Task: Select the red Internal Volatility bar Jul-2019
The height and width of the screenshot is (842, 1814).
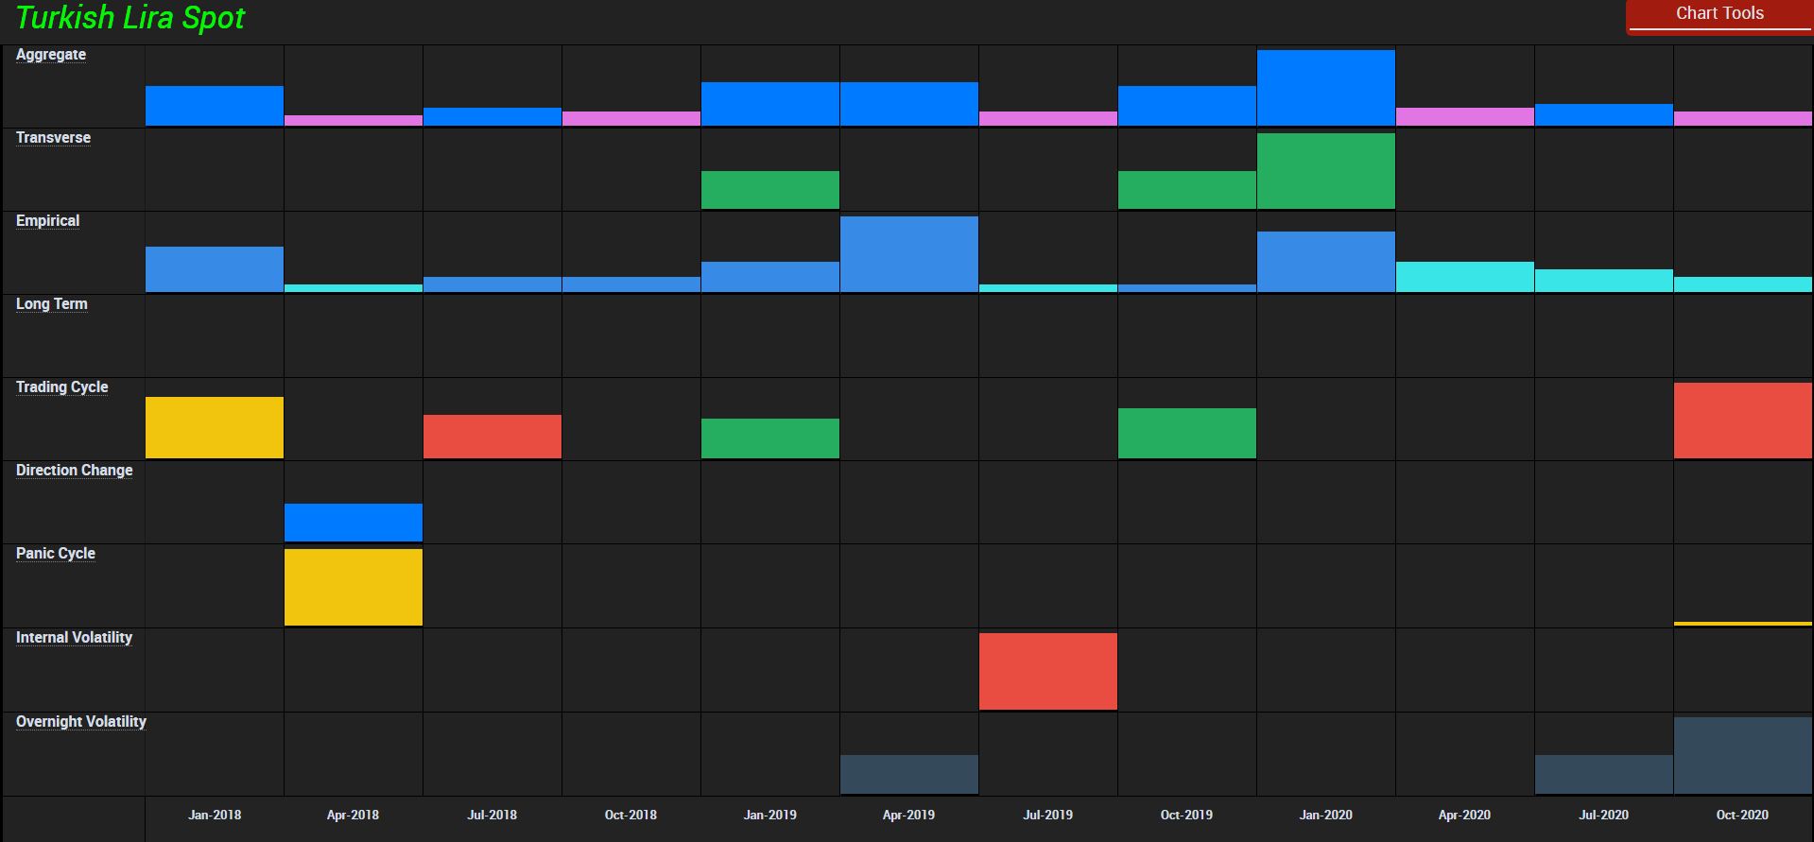Action: (x=1047, y=671)
